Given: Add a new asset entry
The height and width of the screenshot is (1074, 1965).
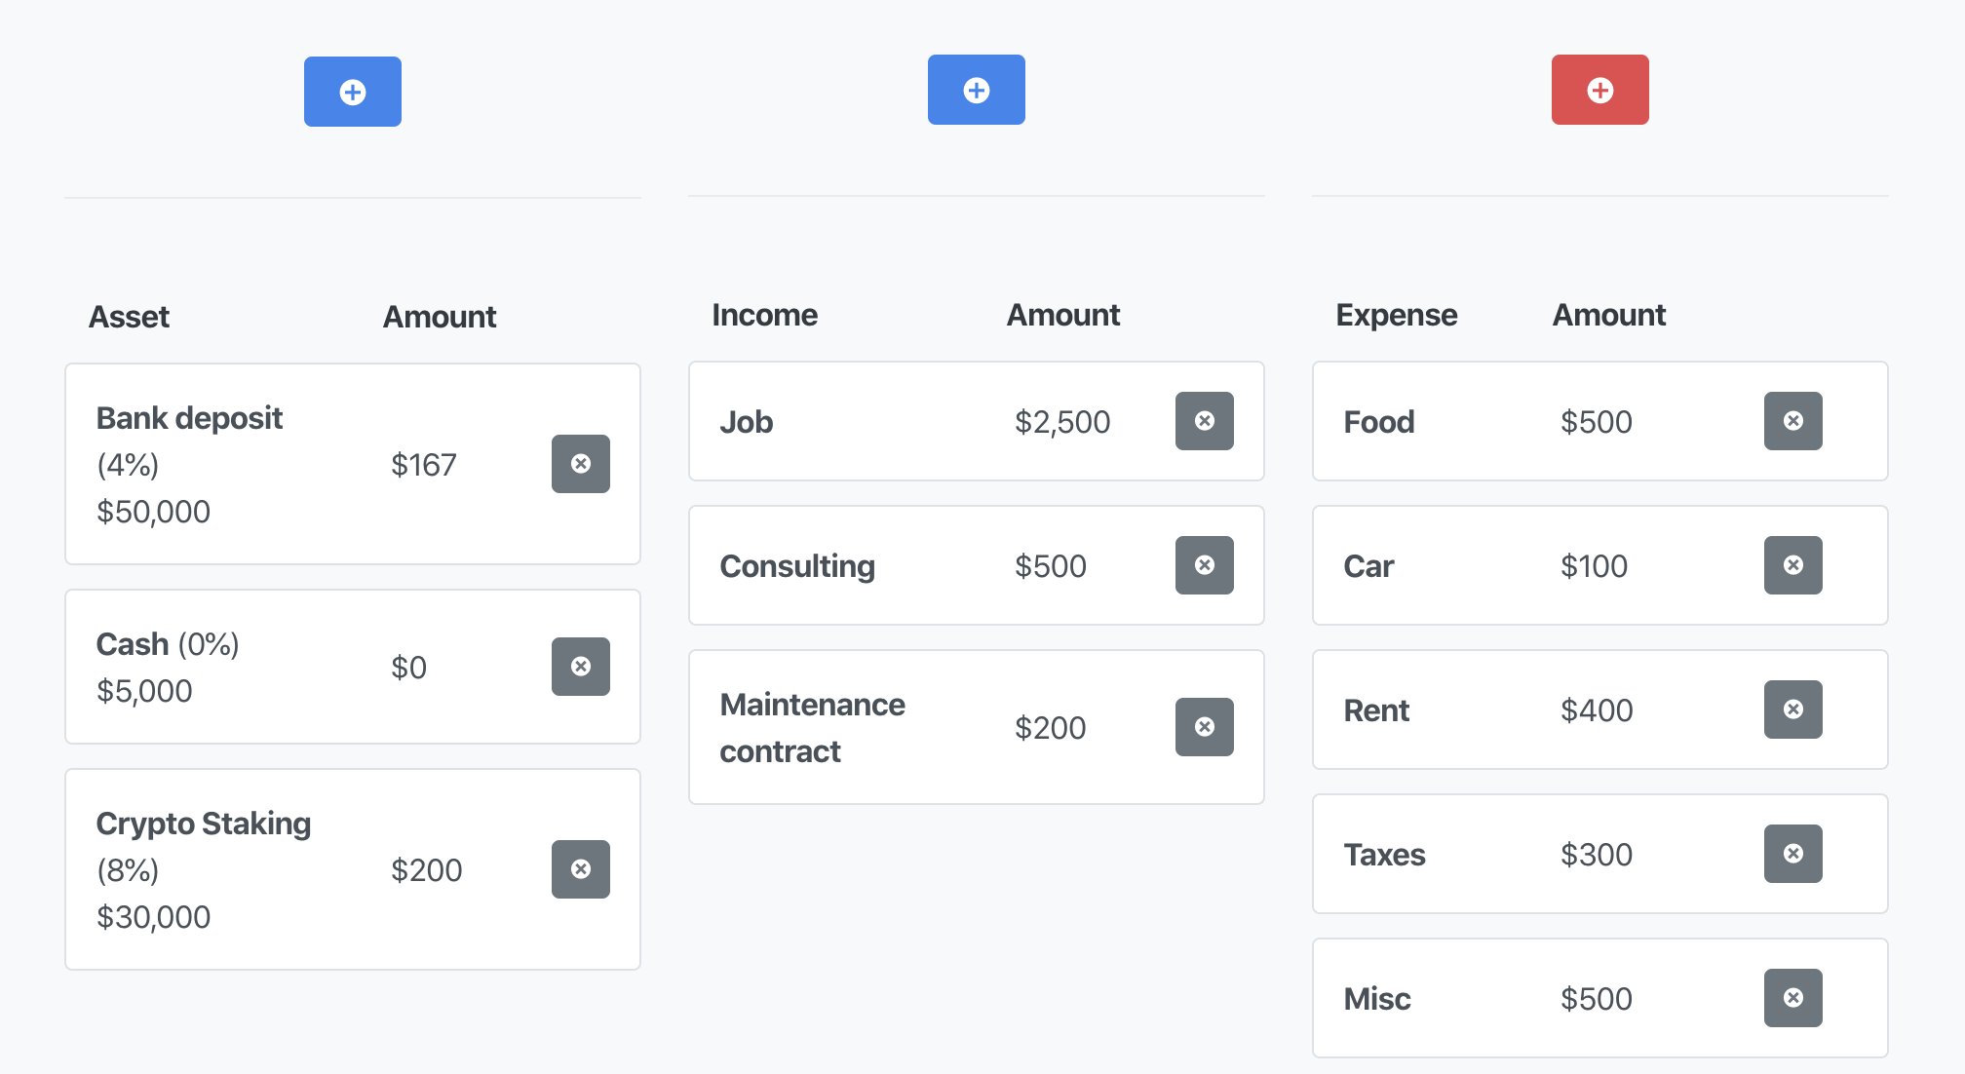Looking at the screenshot, I should (x=353, y=91).
